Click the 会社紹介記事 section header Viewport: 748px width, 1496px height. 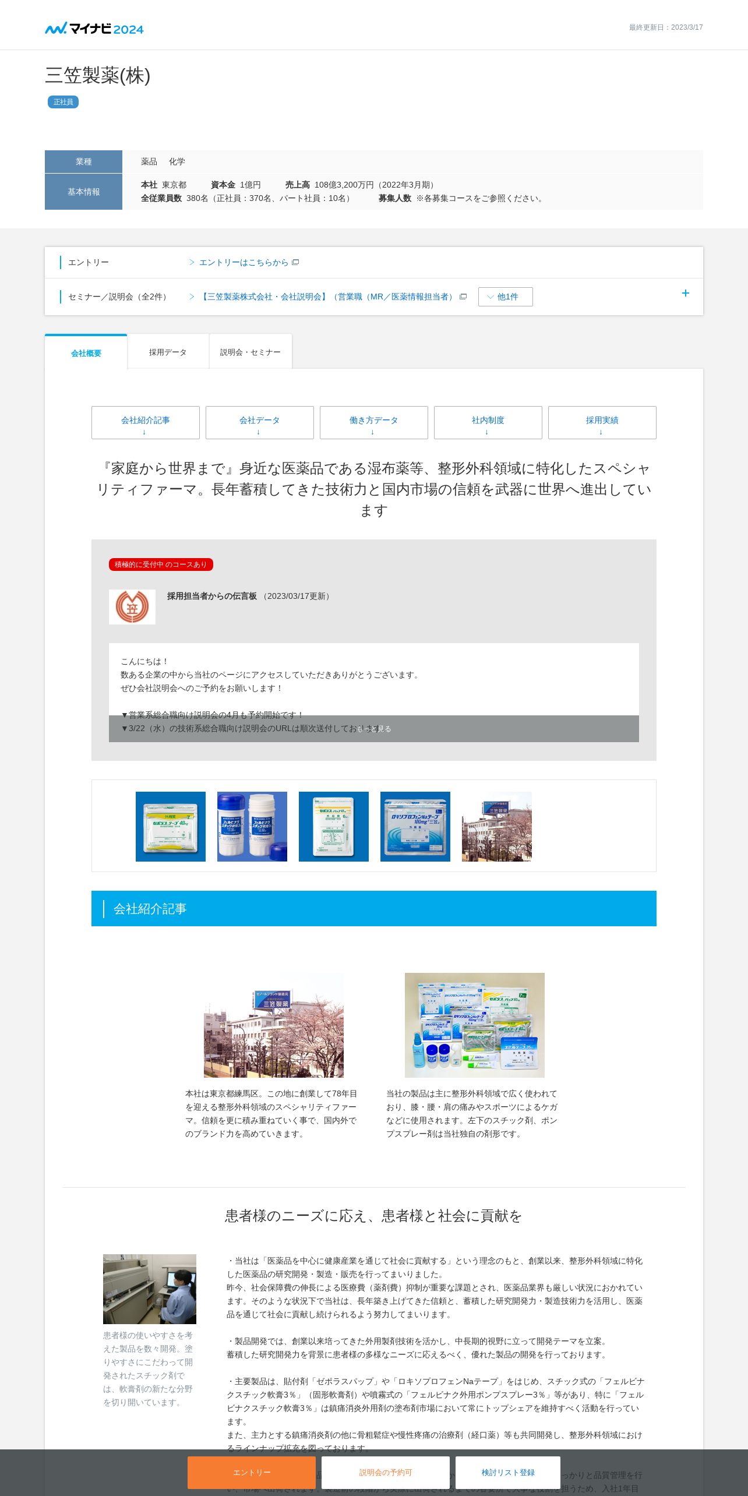pyautogui.click(x=374, y=908)
